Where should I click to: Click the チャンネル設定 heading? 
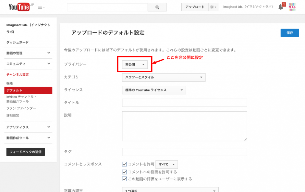[x=18, y=75]
